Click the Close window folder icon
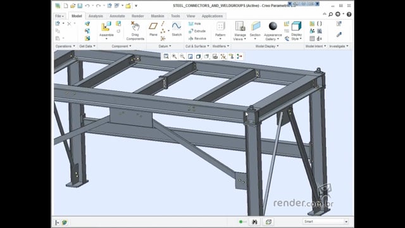Image resolution: width=405 pixels, height=228 pixels. pos(128,6)
